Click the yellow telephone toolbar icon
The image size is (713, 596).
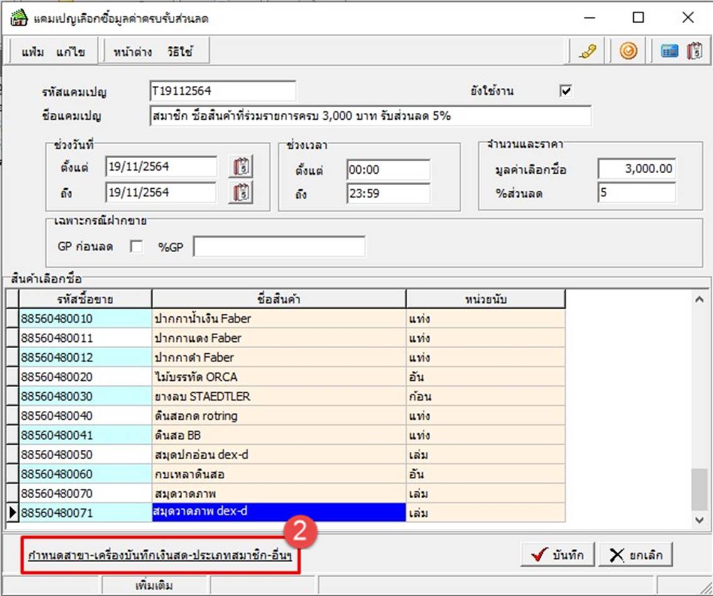pos(588,52)
